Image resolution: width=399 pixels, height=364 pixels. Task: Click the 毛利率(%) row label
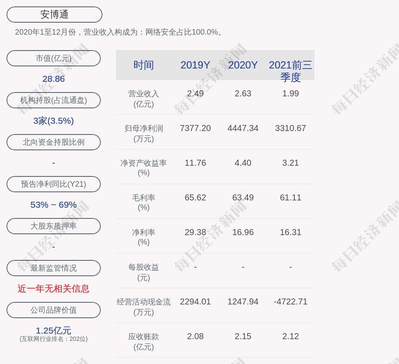coord(144,203)
